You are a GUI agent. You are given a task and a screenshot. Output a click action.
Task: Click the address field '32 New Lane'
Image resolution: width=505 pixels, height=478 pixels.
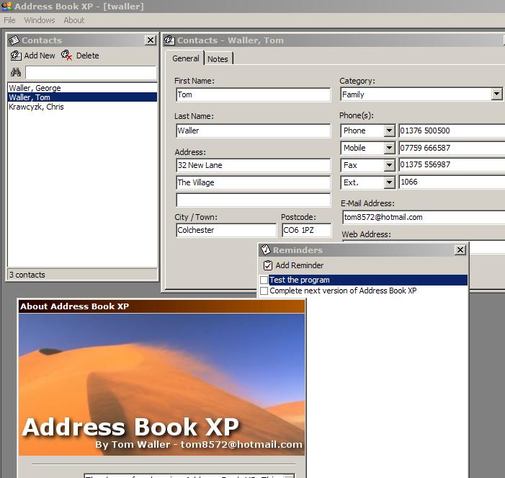pos(253,165)
